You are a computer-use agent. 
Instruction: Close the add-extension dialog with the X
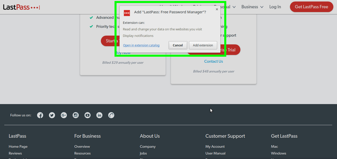(217, 9)
